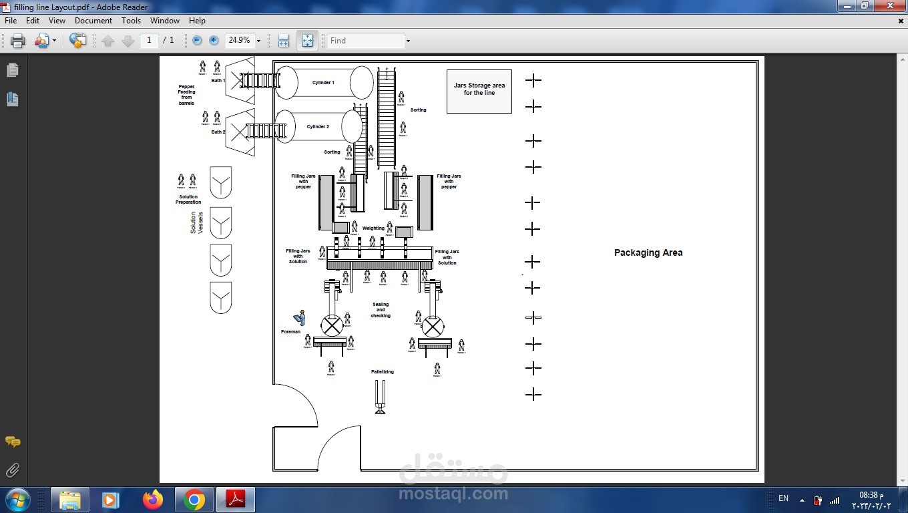The height and width of the screenshot is (513, 908).
Task: Open the Attachments paperclip panel
Action: pyautogui.click(x=12, y=470)
